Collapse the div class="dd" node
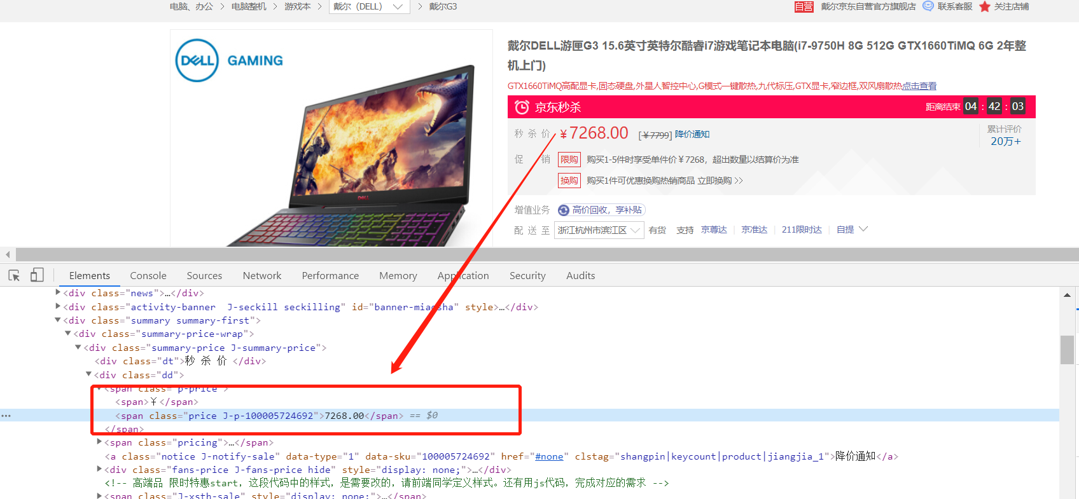The width and height of the screenshot is (1079, 499). (x=88, y=374)
